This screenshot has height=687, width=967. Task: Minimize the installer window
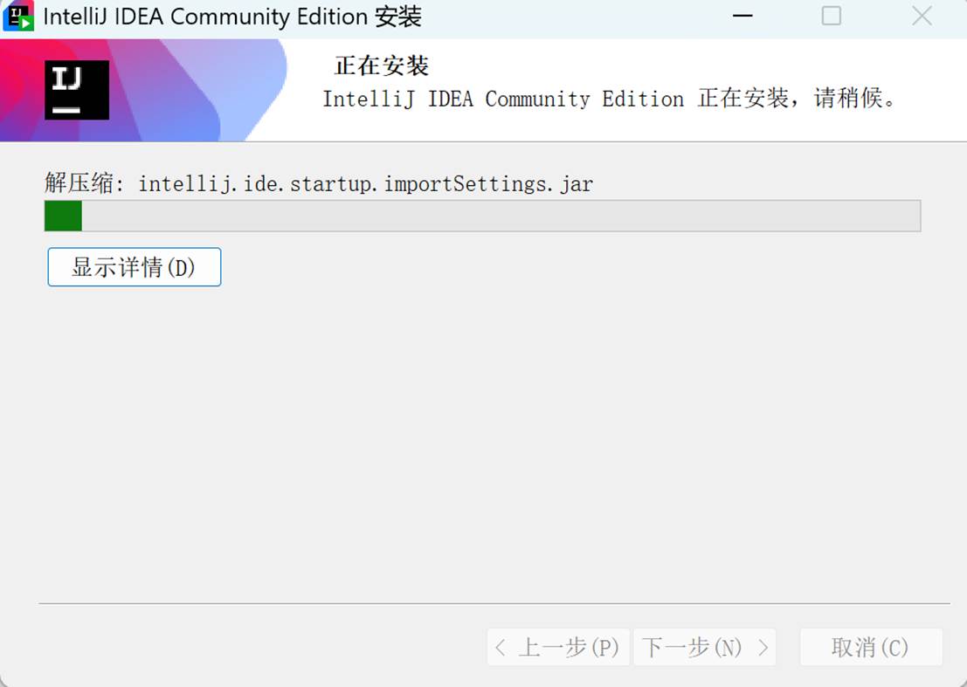743,16
